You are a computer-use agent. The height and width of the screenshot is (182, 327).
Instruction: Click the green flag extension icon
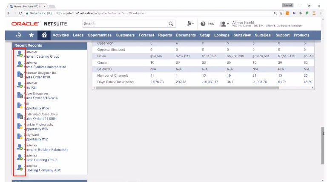coord(307,13)
